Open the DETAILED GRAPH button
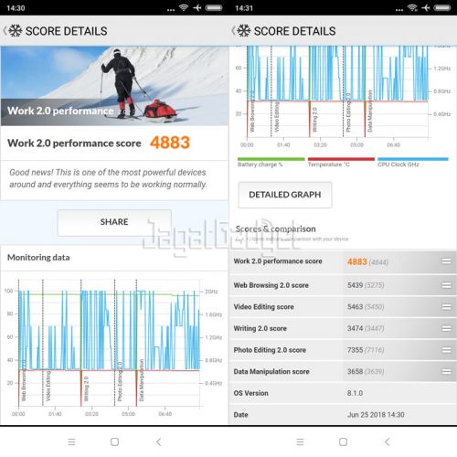This screenshot has width=457, height=457. pyautogui.click(x=285, y=195)
